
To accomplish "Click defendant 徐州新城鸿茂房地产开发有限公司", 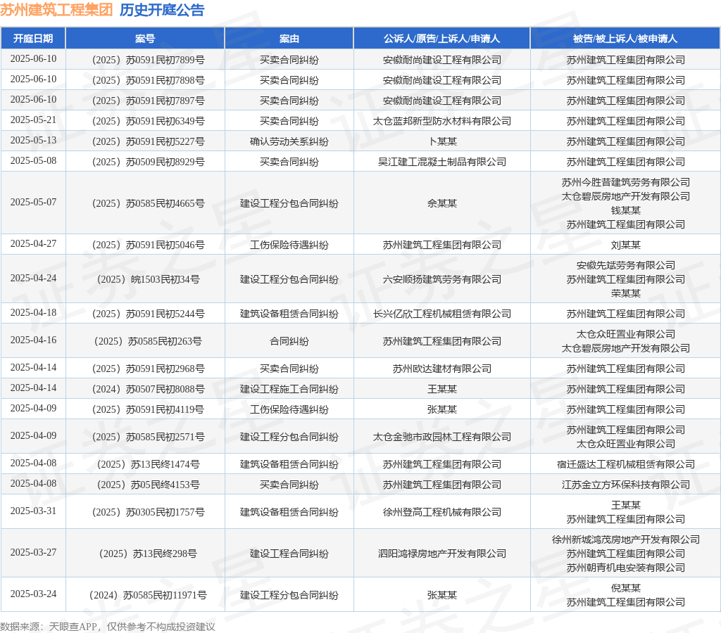I will tap(625, 539).
